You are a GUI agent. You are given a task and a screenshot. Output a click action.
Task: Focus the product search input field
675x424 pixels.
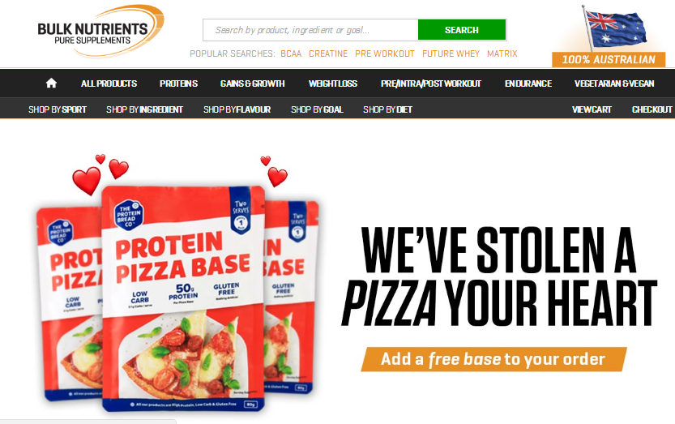click(310, 30)
